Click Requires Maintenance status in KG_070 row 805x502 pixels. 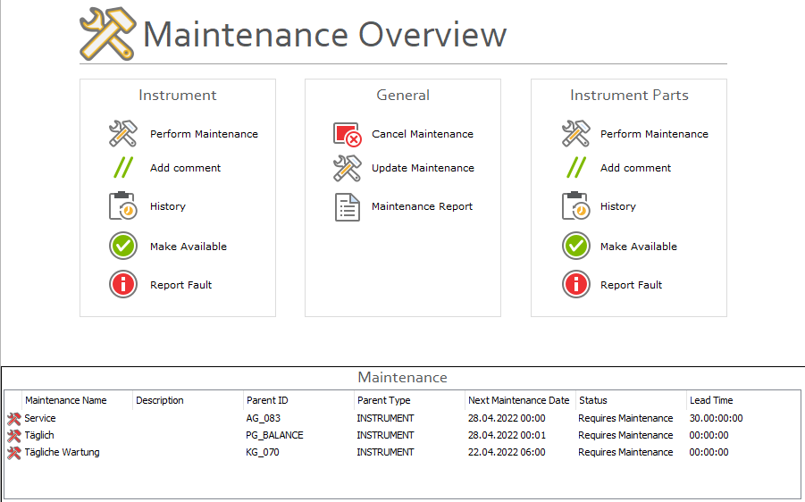tap(625, 452)
